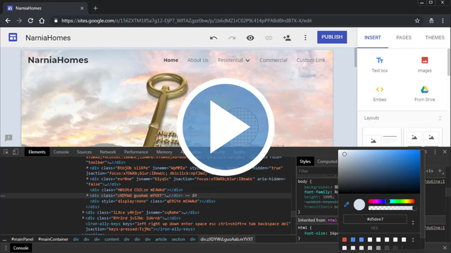Click the large video play button
The width and height of the screenshot is (451, 253).
point(229,123)
